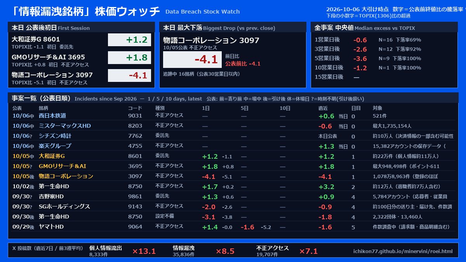Click N=12 下落率92% stat

400,49
